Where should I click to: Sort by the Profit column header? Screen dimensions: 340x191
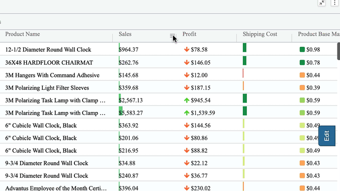tap(189, 34)
